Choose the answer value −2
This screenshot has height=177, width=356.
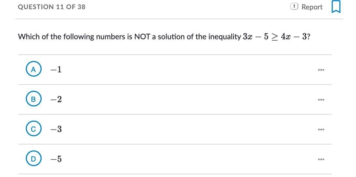[x=56, y=99]
